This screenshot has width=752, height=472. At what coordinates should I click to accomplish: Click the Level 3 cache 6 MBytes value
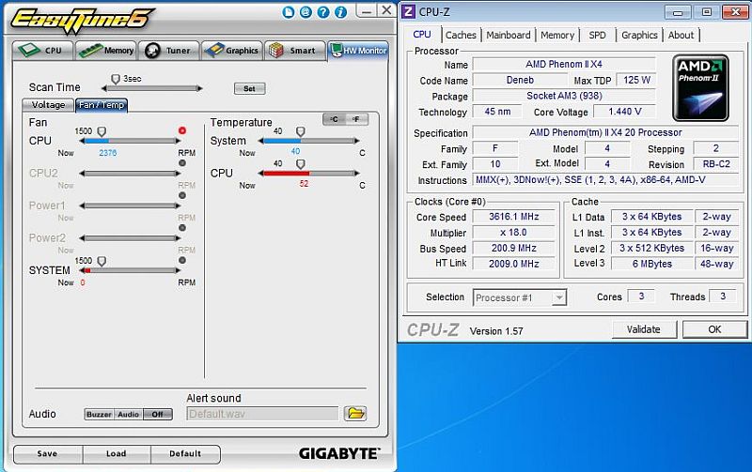click(651, 264)
